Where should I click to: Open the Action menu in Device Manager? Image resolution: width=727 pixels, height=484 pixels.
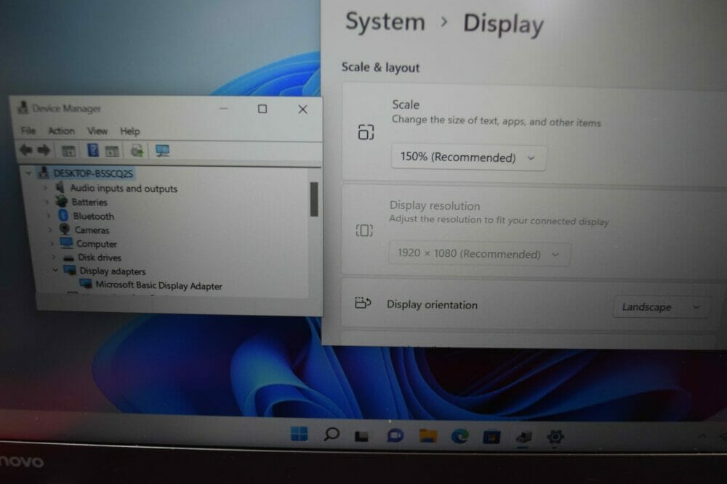(x=61, y=131)
